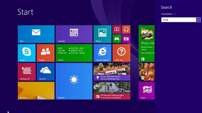This screenshot has width=202, height=113.
Task: Open the Maps tile
Action: (146, 91)
